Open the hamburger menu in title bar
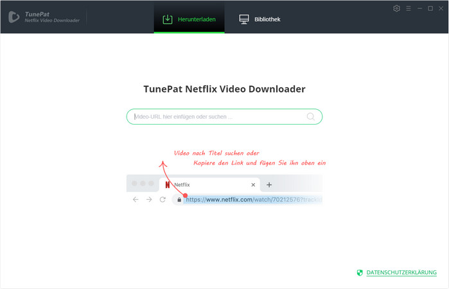The width and height of the screenshot is (449, 289). coord(408,8)
